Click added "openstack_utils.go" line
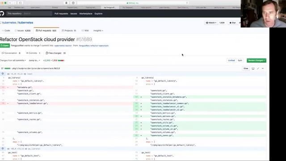The width and height of the screenshot is (286, 161). pos(200,123)
